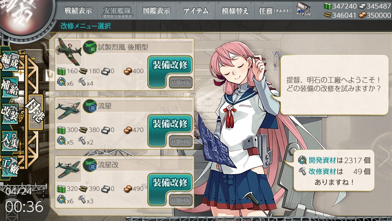Open the 図鑑表示 encyclopedia menu
The image size is (392, 221).
tap(156, 11)
